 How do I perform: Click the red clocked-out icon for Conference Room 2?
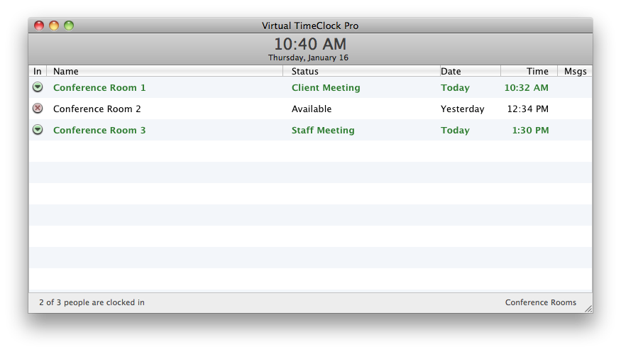pyautogui.click(x=38, y=108)
